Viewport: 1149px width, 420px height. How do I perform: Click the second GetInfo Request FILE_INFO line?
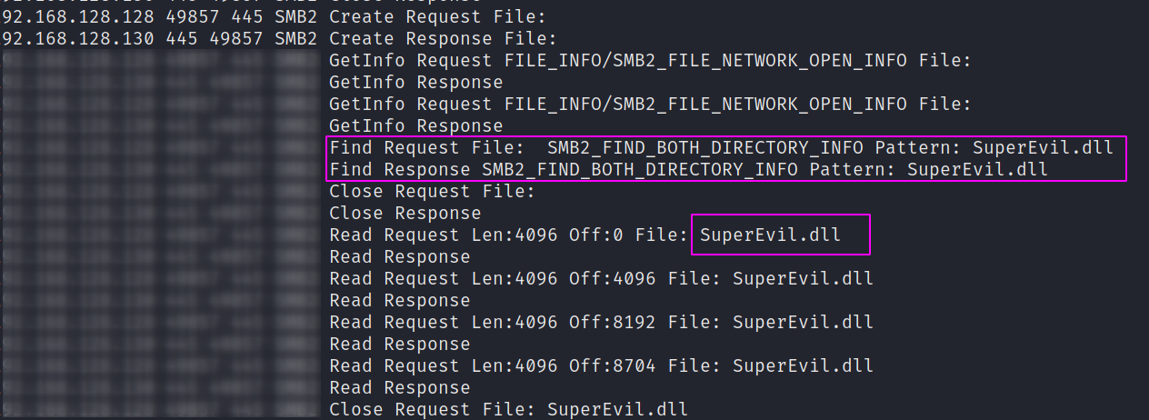point(651,105)
